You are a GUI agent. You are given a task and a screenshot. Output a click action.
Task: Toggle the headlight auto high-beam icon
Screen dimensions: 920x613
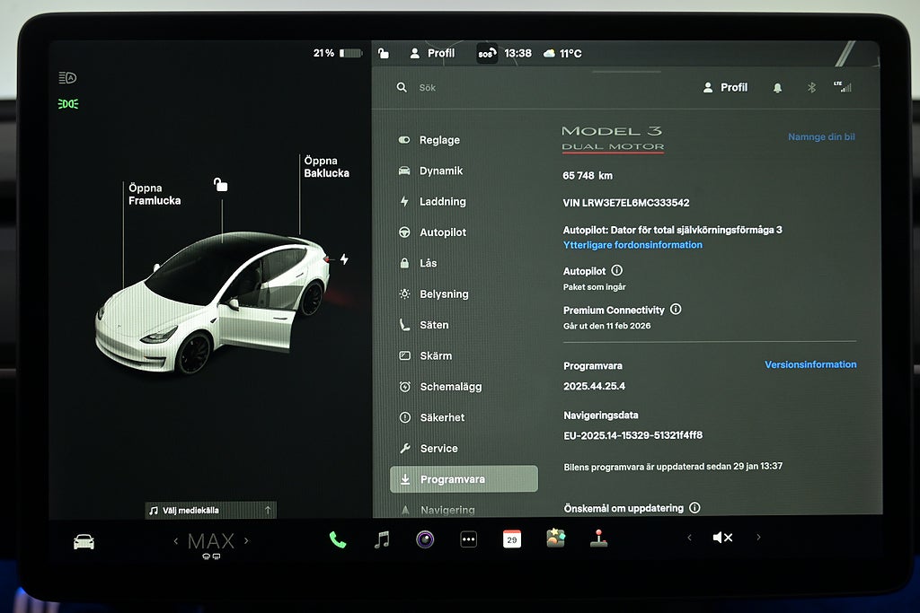67,78
